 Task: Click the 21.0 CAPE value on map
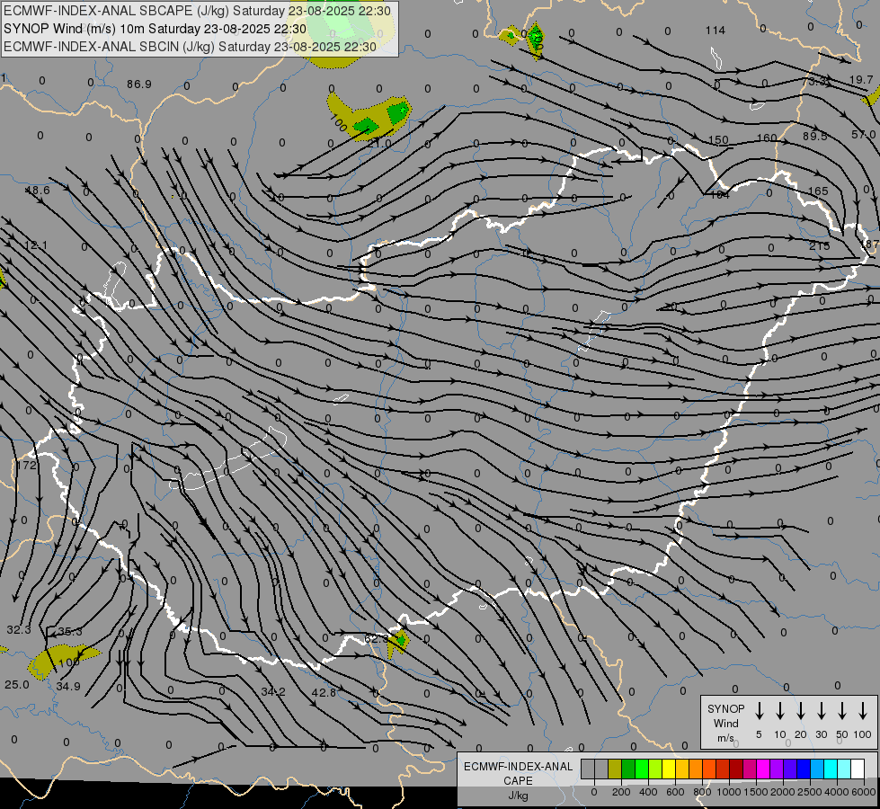tap(379, 144)
